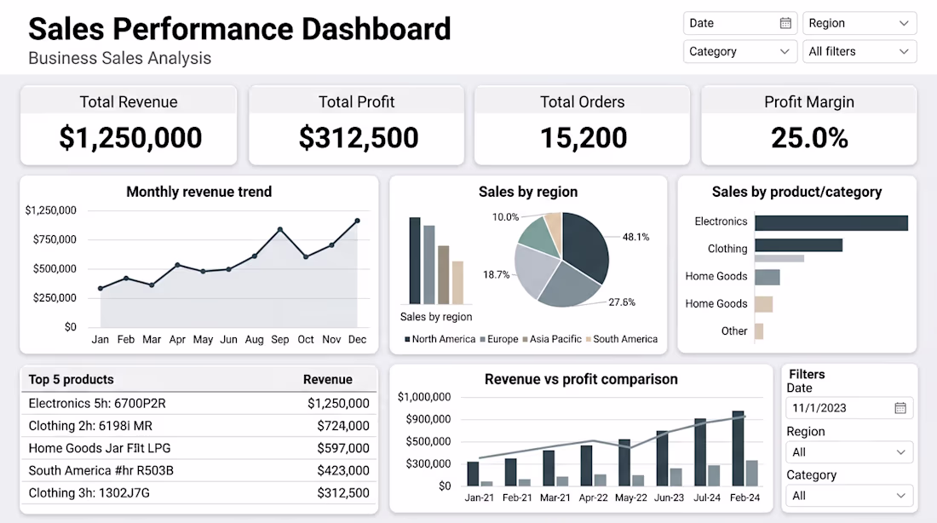Select the 25.0% Profit Margin value

(810, 138)
